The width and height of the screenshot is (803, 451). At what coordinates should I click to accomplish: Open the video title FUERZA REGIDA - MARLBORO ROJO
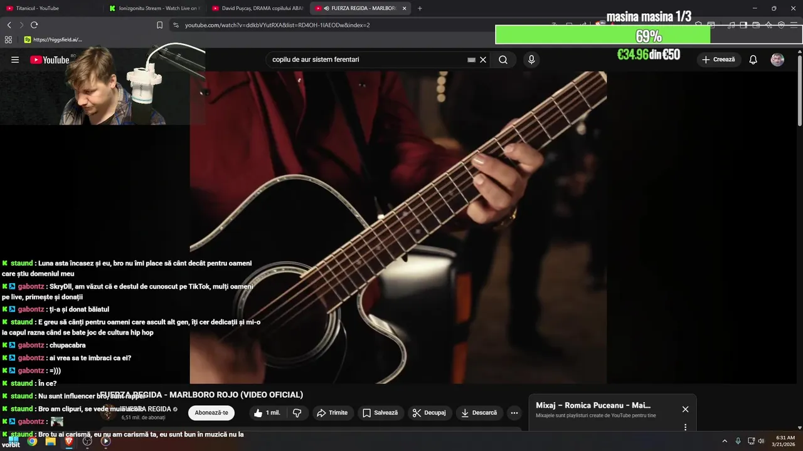click(201, 395)
